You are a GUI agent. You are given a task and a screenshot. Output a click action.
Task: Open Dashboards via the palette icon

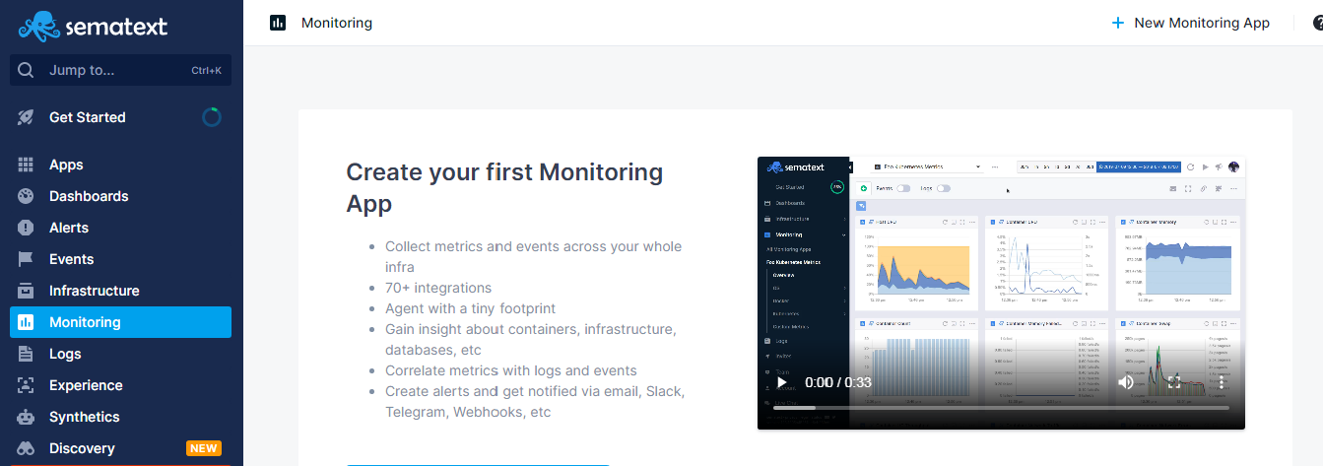(27, 196)
